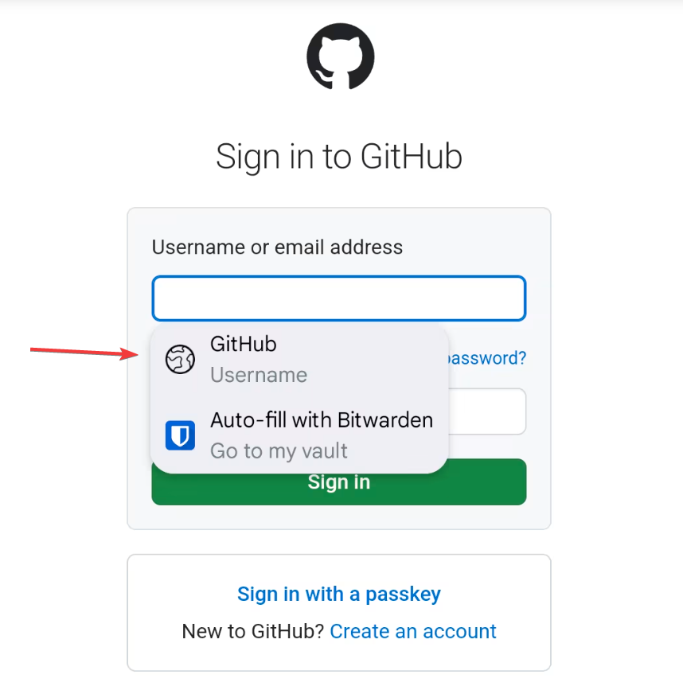Click the green Sign in button
The width and height of the screenshot is (683, 690).
tap(339, 489)
